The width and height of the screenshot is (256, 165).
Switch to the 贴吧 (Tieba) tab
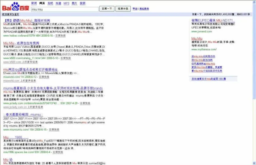click(50, 3)
